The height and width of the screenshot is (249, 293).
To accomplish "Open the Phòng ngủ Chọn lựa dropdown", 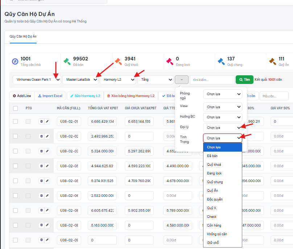I will click(x=223, y=94).
